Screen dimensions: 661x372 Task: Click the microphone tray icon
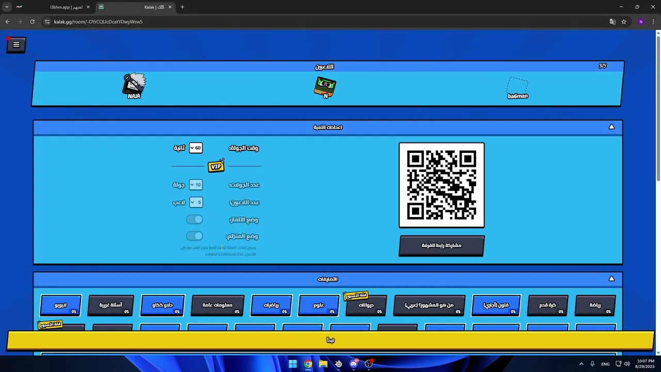[x=592, y=364]
